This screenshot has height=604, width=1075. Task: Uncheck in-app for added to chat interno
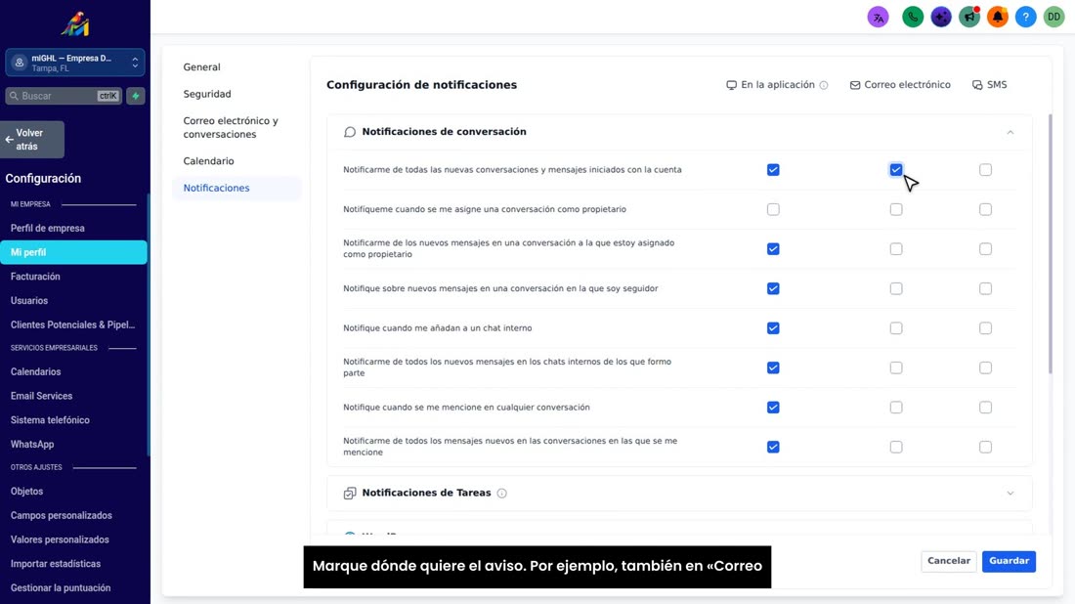point(773,328)
